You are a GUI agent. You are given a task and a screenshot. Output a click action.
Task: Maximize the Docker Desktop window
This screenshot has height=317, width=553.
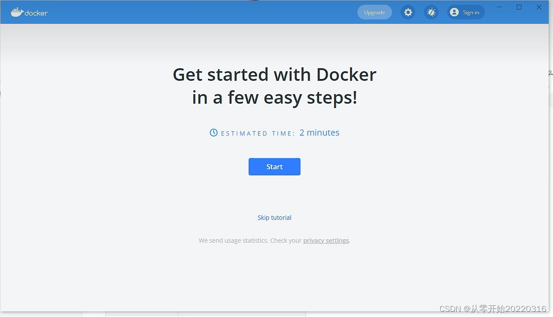click(519, 7)
